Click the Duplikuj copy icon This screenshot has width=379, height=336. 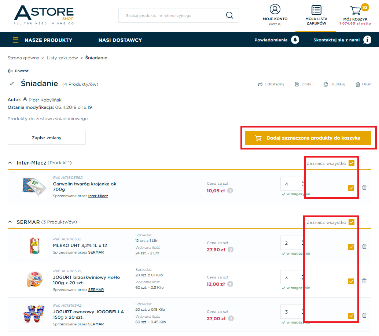click(326, 84)
